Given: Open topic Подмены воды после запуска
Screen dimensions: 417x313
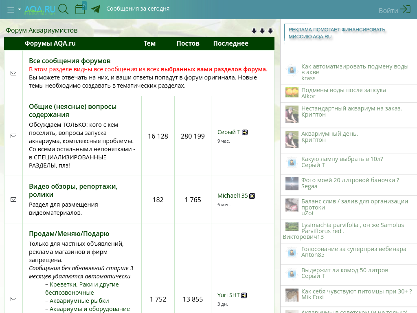Looking at the screenshot, I should tap(343, 90).
